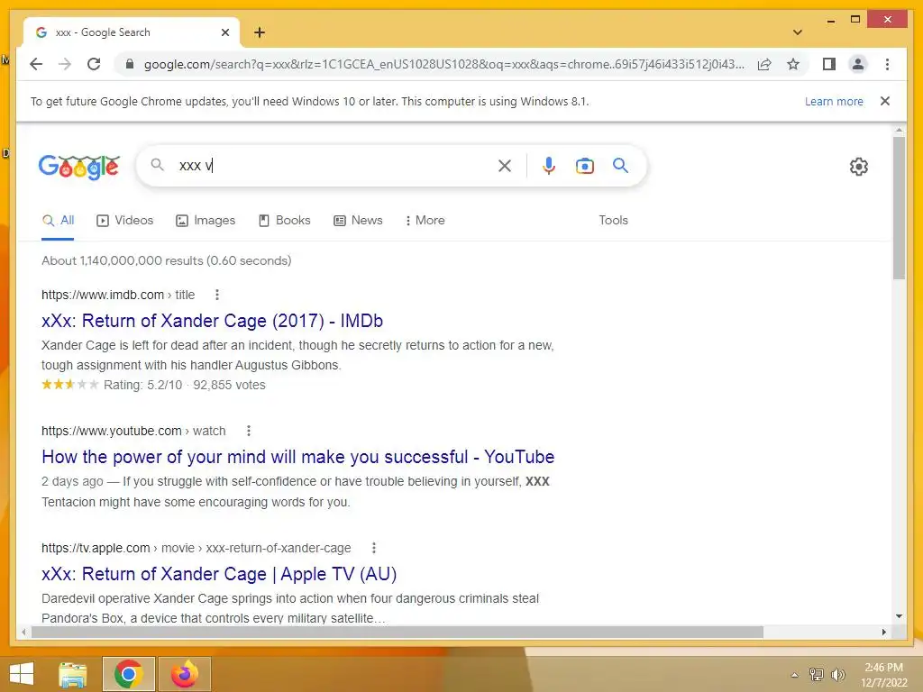This screenshot has height=692, width=923.
Task: Click the Chrome taskbar icon
Action: coord(128,674)
